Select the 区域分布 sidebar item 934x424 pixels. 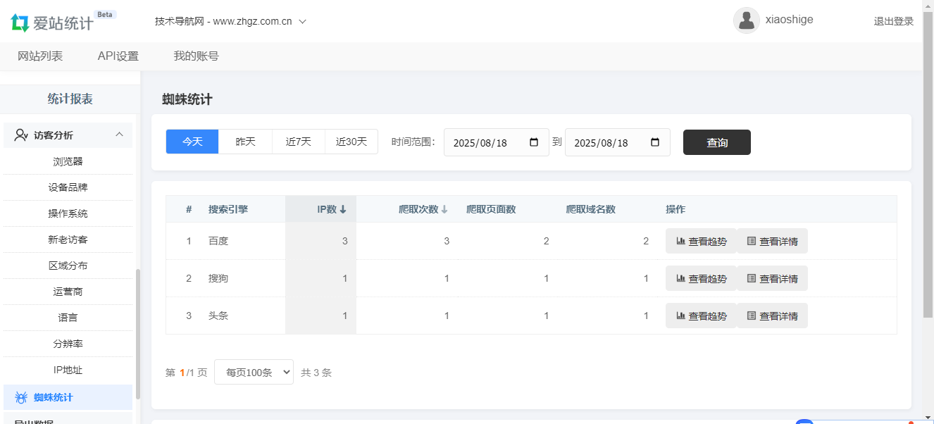(x=68, y=266)
